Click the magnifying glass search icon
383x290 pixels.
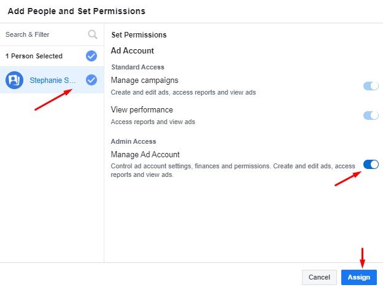[92, 34]
